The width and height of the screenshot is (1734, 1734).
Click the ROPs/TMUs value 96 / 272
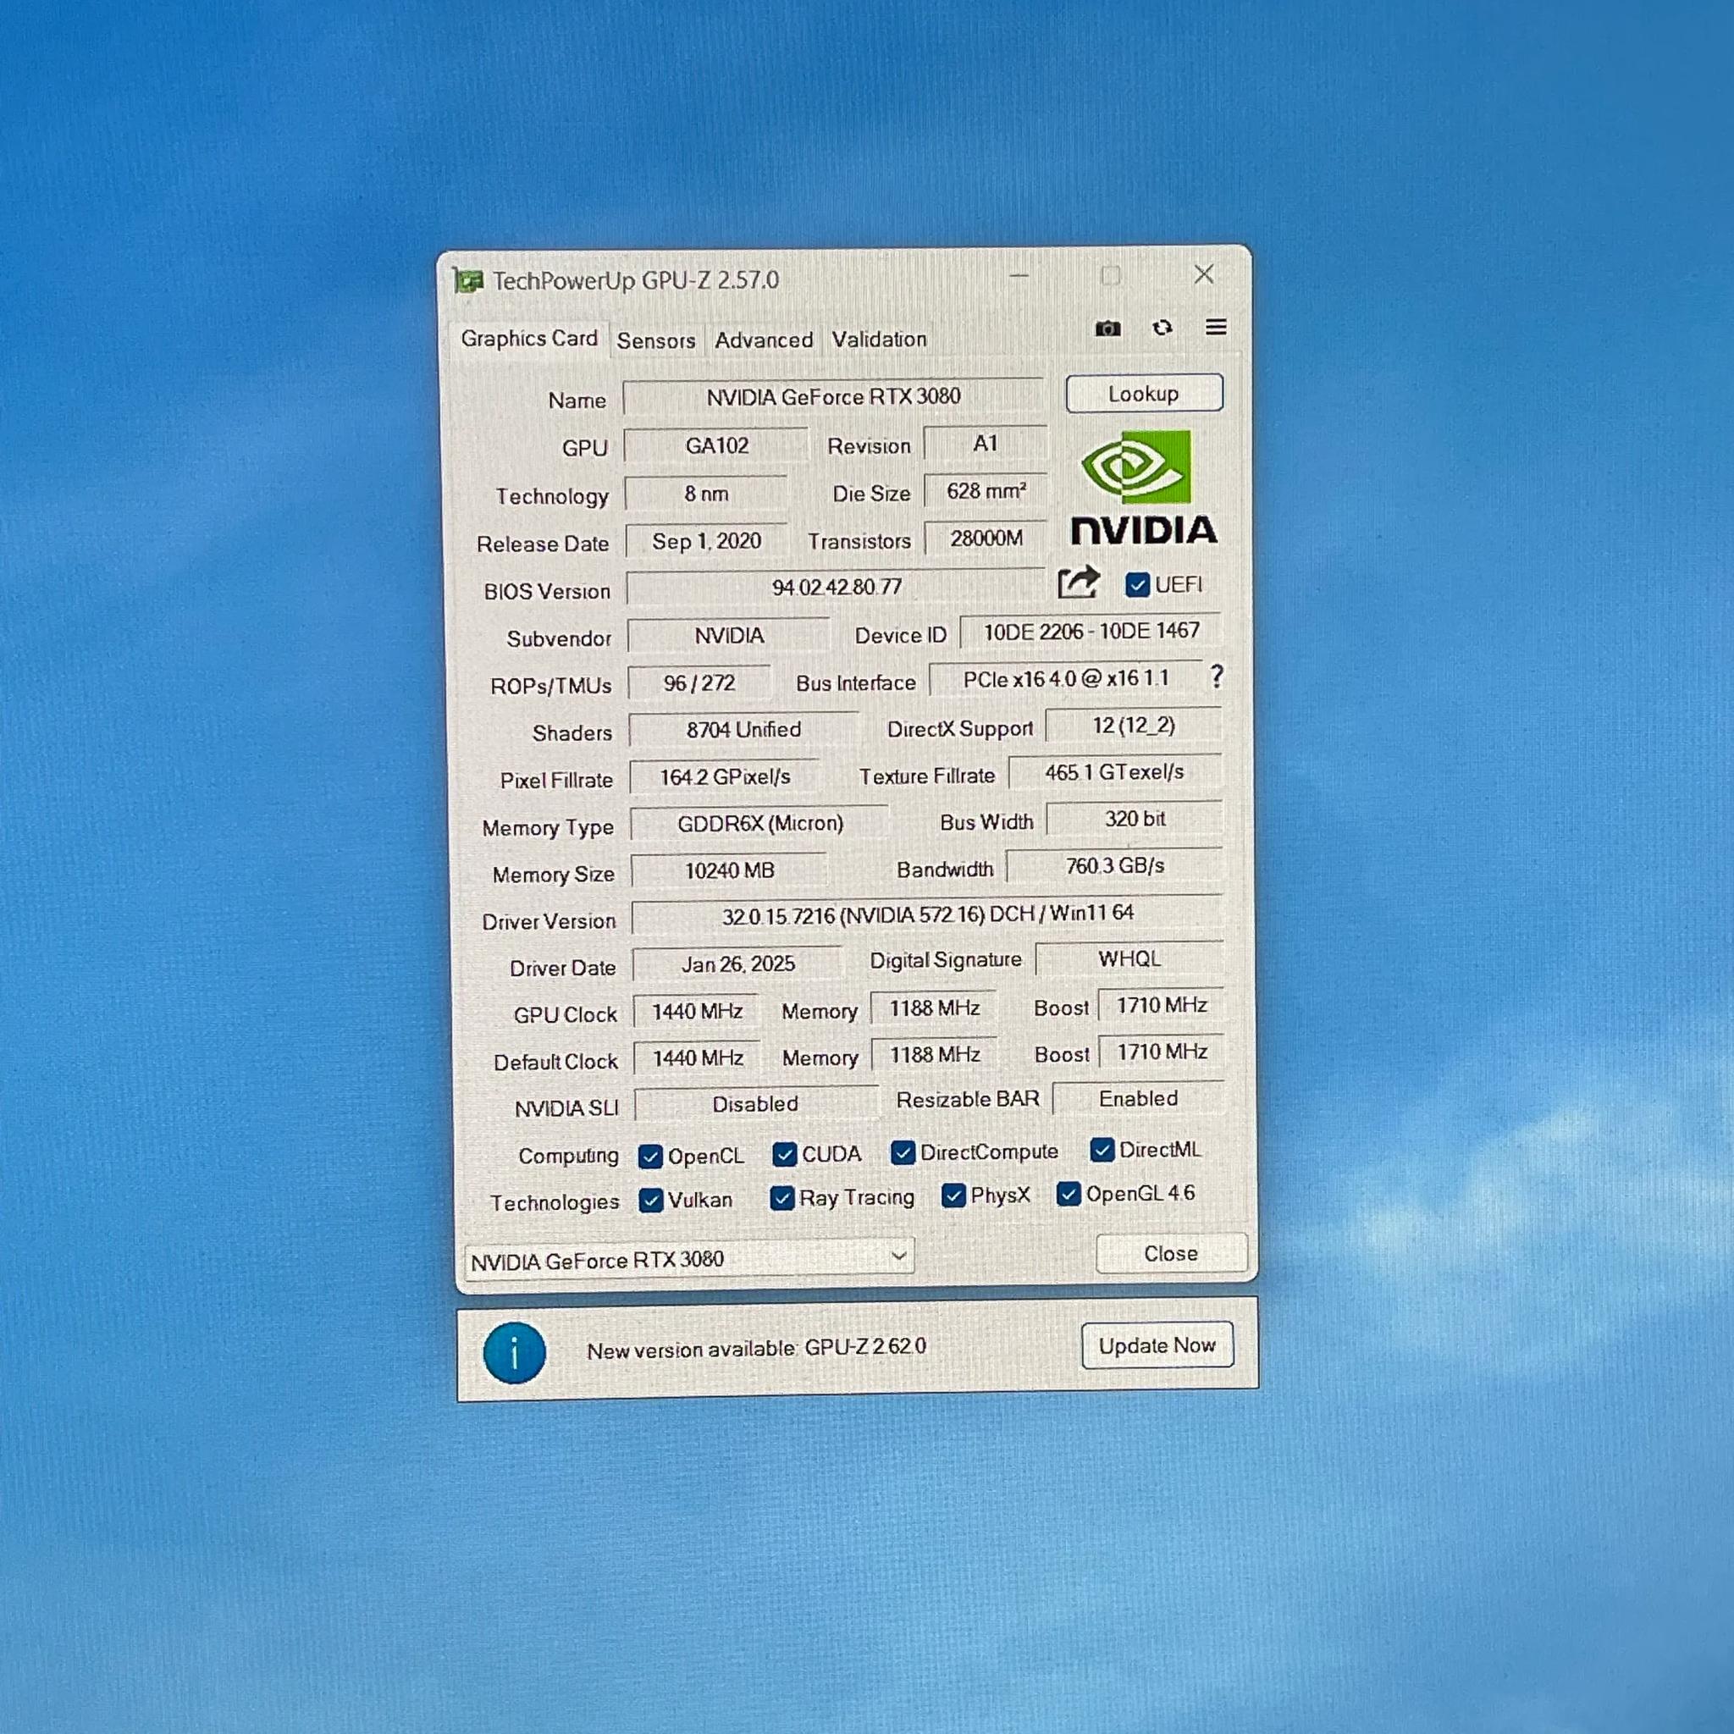point(699,683)
